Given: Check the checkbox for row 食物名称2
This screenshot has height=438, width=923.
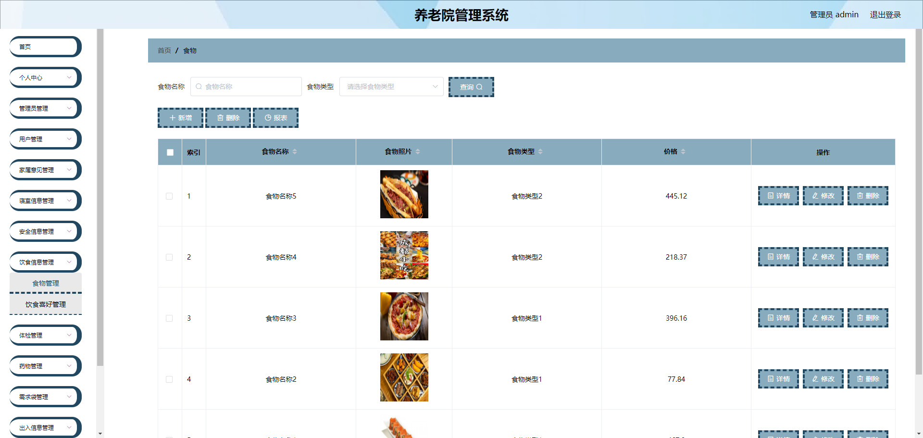Looking at the screenshot, I should [x=169, y=379].
